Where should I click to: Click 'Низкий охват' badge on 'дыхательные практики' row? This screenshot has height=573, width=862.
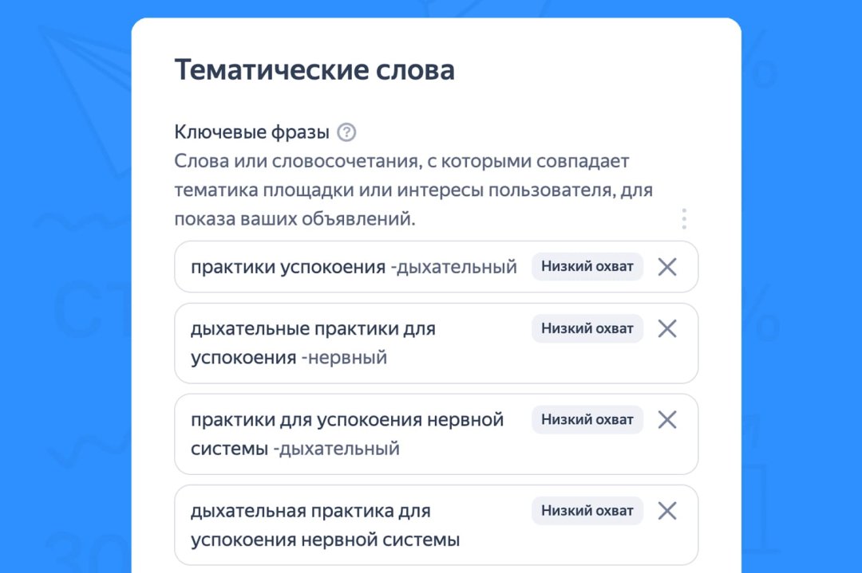[587, 328]
